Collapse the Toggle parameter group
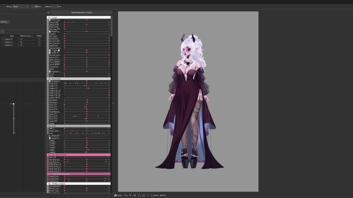The height and width of the screenshot is (198, 353). [x=50, y=17]
